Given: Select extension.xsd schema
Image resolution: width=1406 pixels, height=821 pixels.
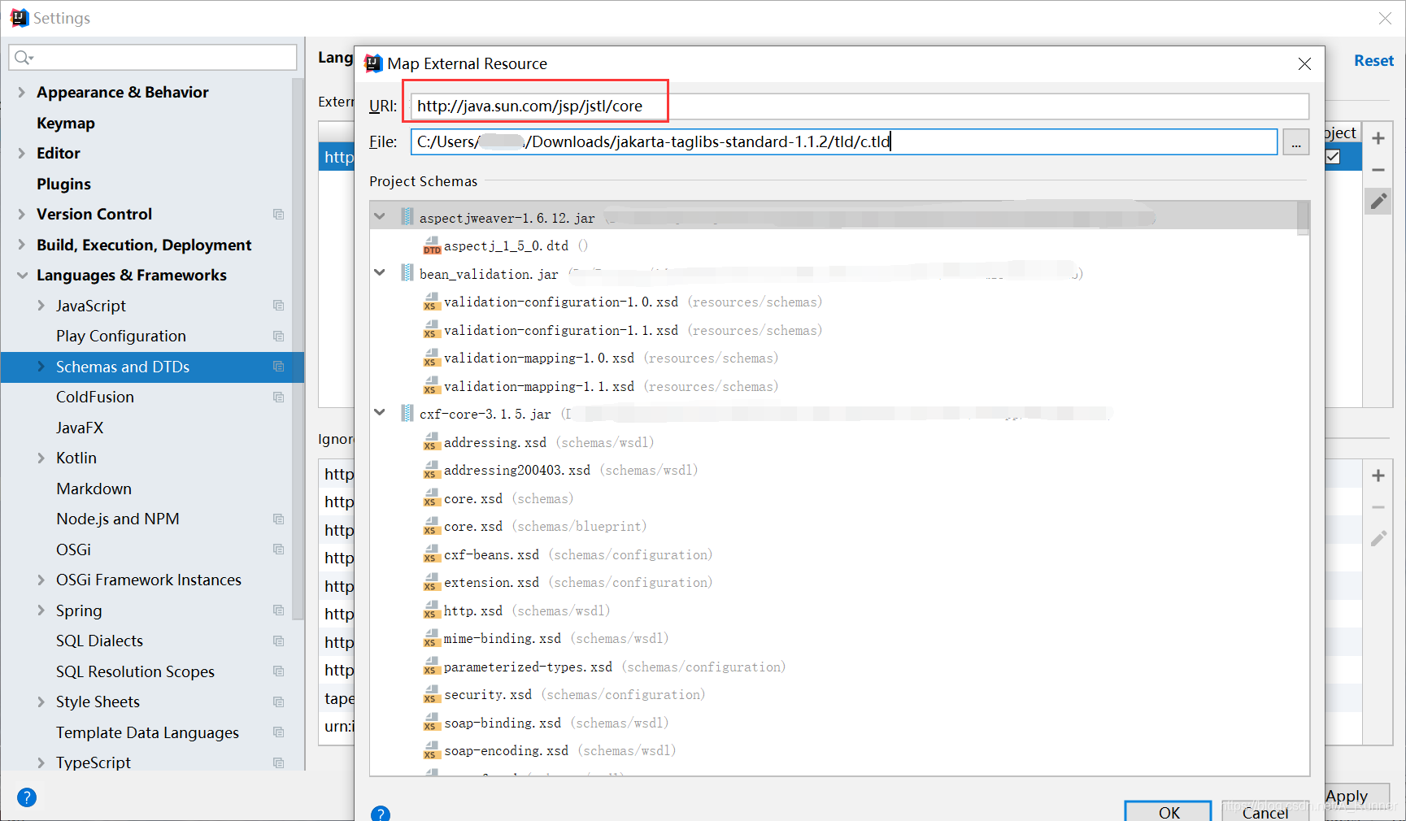Looking at the screenshot, I should [491, 583].
